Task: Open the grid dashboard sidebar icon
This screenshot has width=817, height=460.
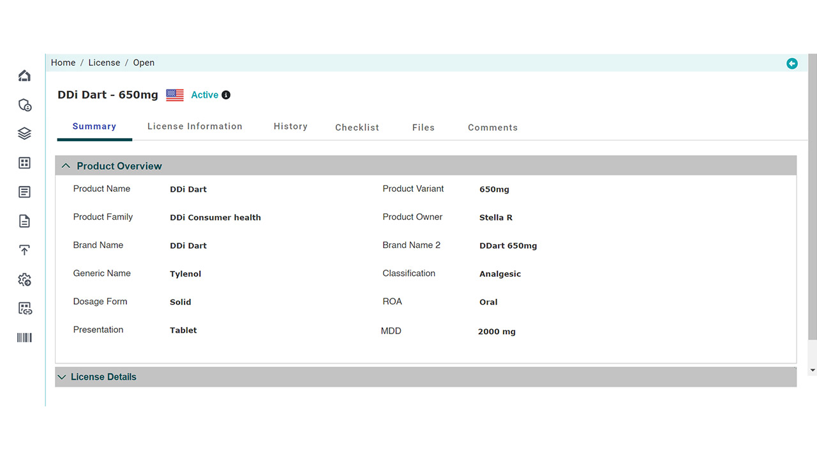Action: (24, 163)
